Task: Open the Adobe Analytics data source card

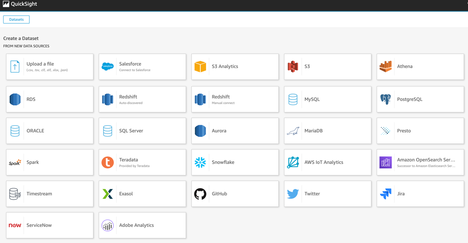Action: (x=142, y=225)
